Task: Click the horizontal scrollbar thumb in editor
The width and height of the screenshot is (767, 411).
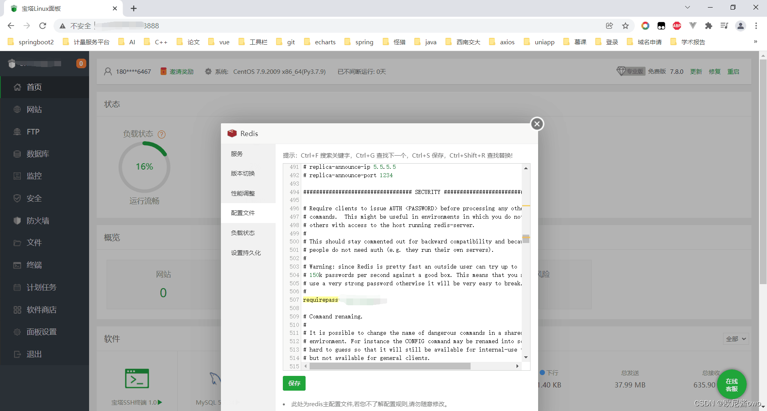Action: click(390, 366)
